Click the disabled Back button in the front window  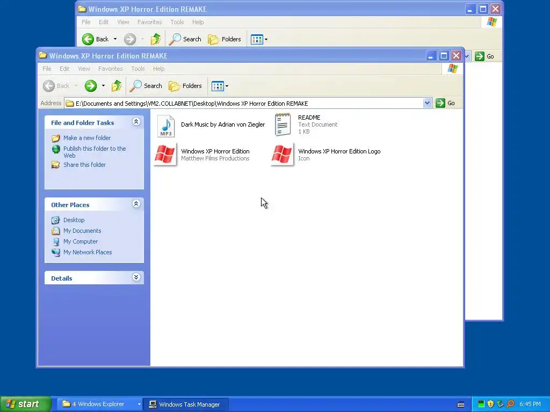click(56, 86)
